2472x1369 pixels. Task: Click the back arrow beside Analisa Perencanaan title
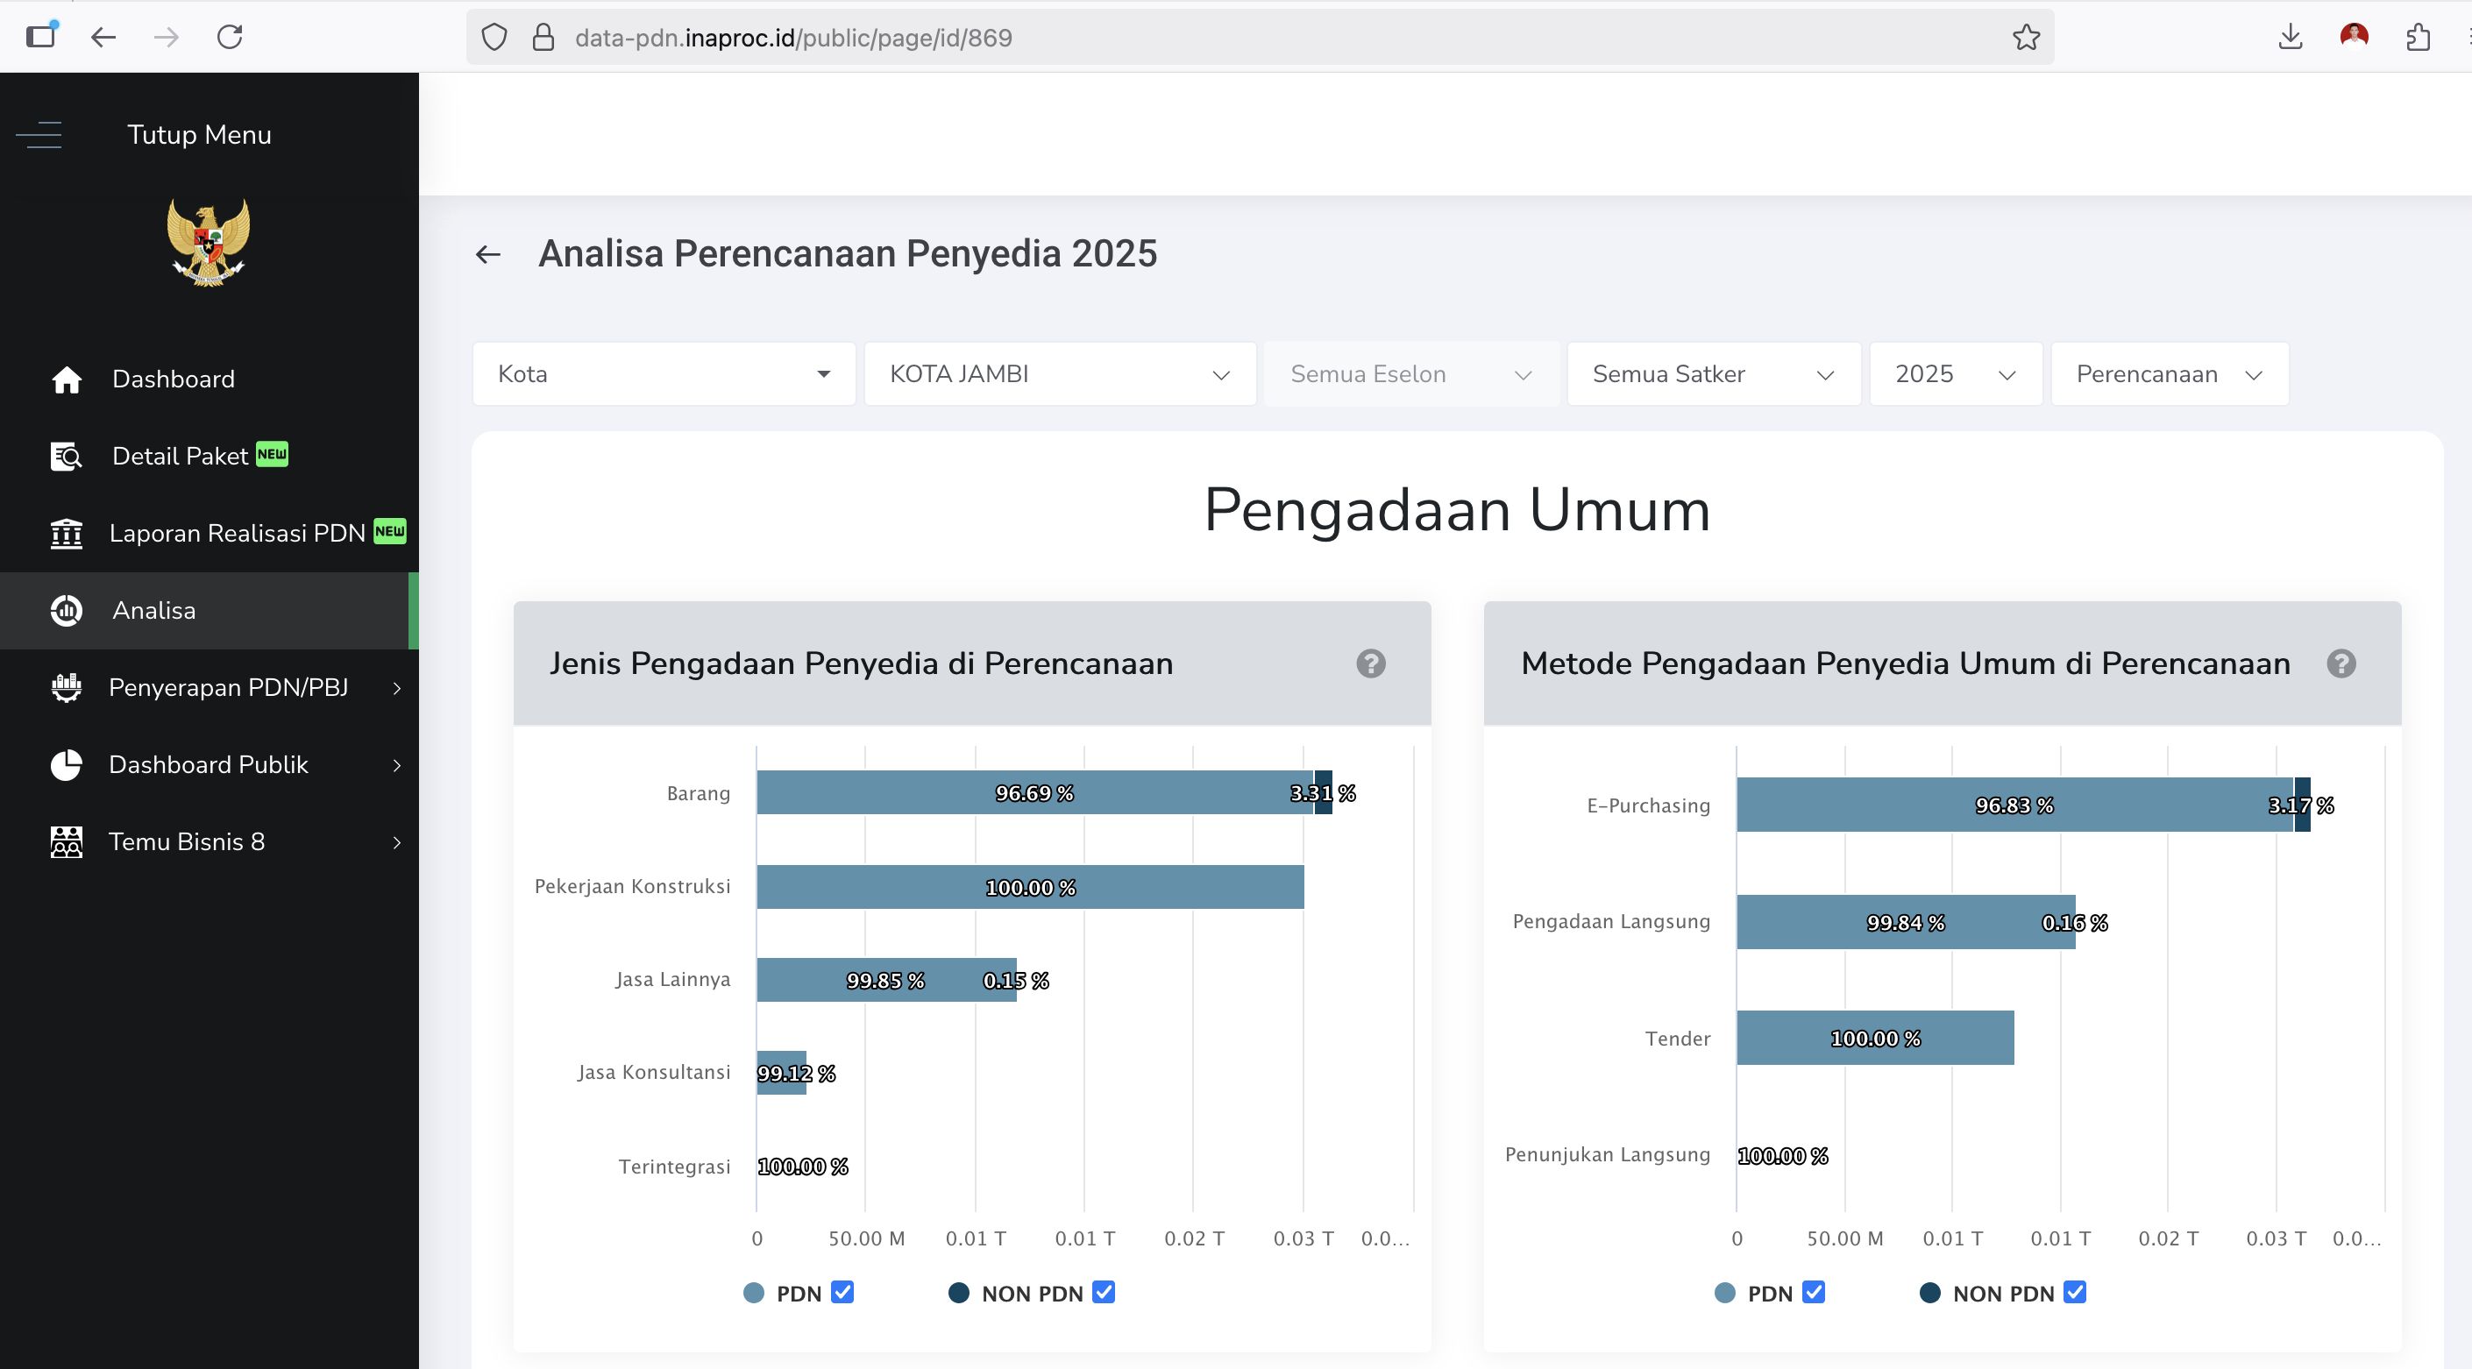(x=487, y=253)
